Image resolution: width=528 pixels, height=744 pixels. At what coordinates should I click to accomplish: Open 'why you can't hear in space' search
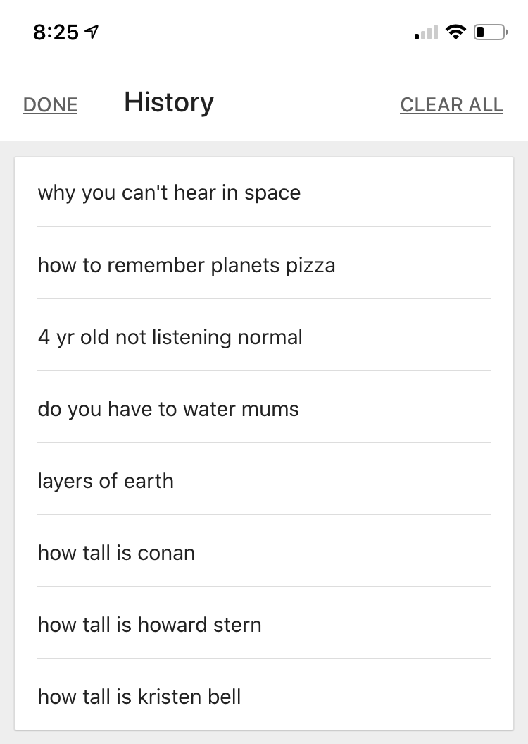tap(169, 193)
